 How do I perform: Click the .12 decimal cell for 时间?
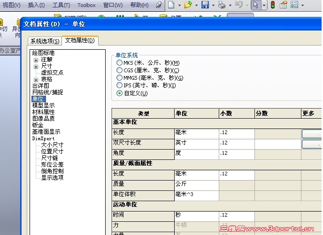(237, 216)
